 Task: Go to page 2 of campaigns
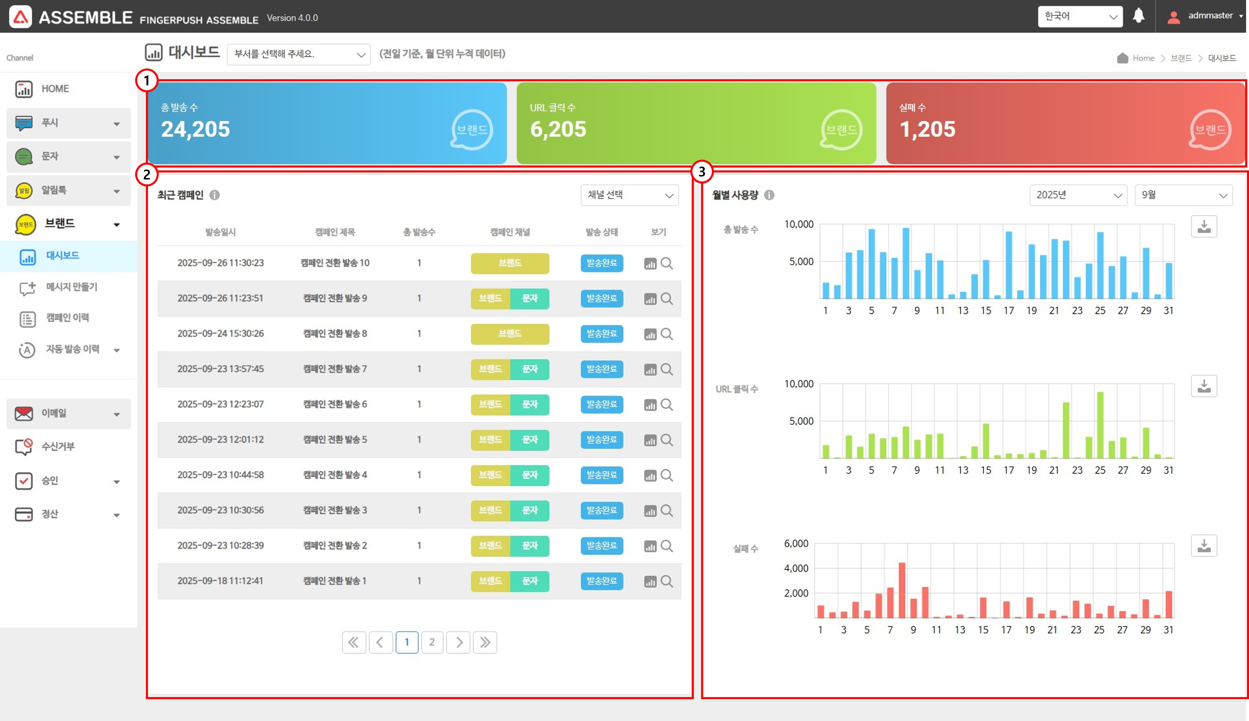click(432, 642)
